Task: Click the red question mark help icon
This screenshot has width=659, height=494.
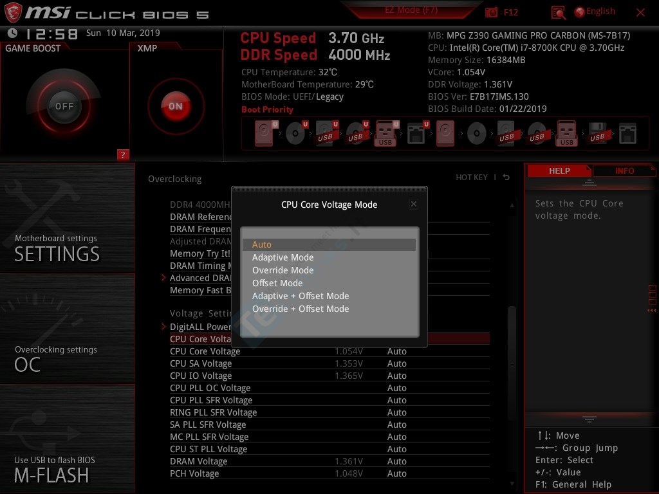Action: [124, 154]
